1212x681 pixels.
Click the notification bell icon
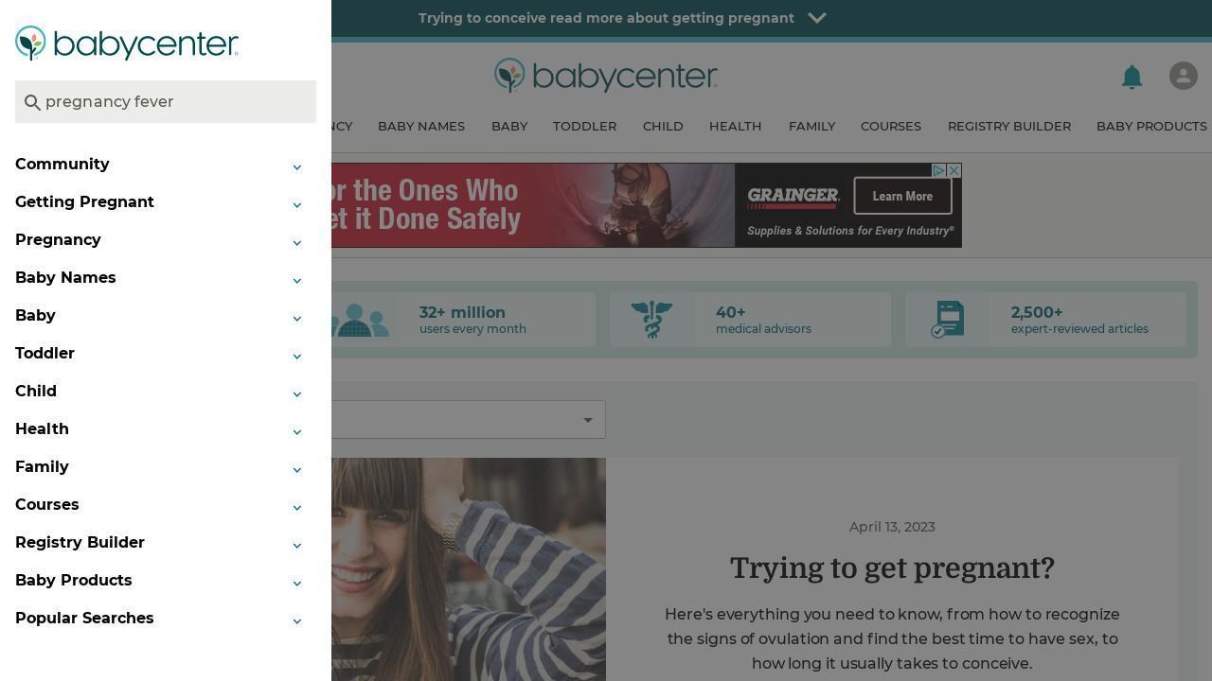point(1132,77)
